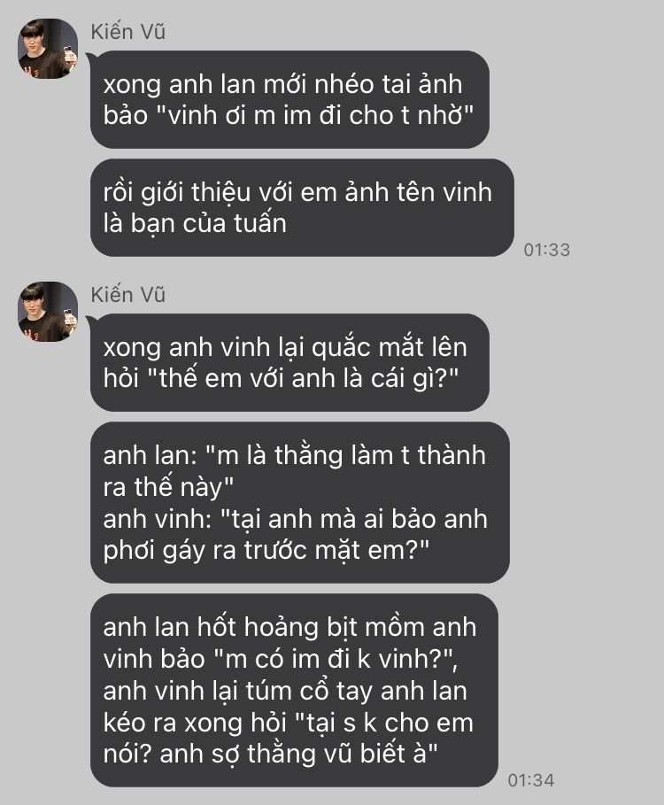This screenshot has width=664, height=805.
Task: Select the message "rồi giới thiệu với em"
Action: tap(302, 208)
